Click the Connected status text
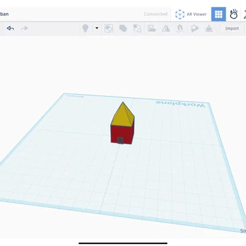Viewport: 246px width, 246px height. [156, 14]
